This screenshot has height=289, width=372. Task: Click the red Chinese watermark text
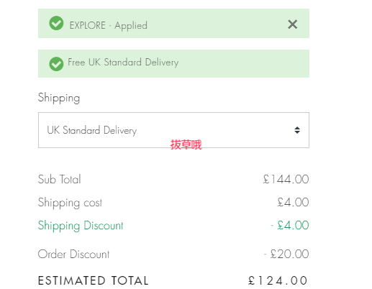186,144
